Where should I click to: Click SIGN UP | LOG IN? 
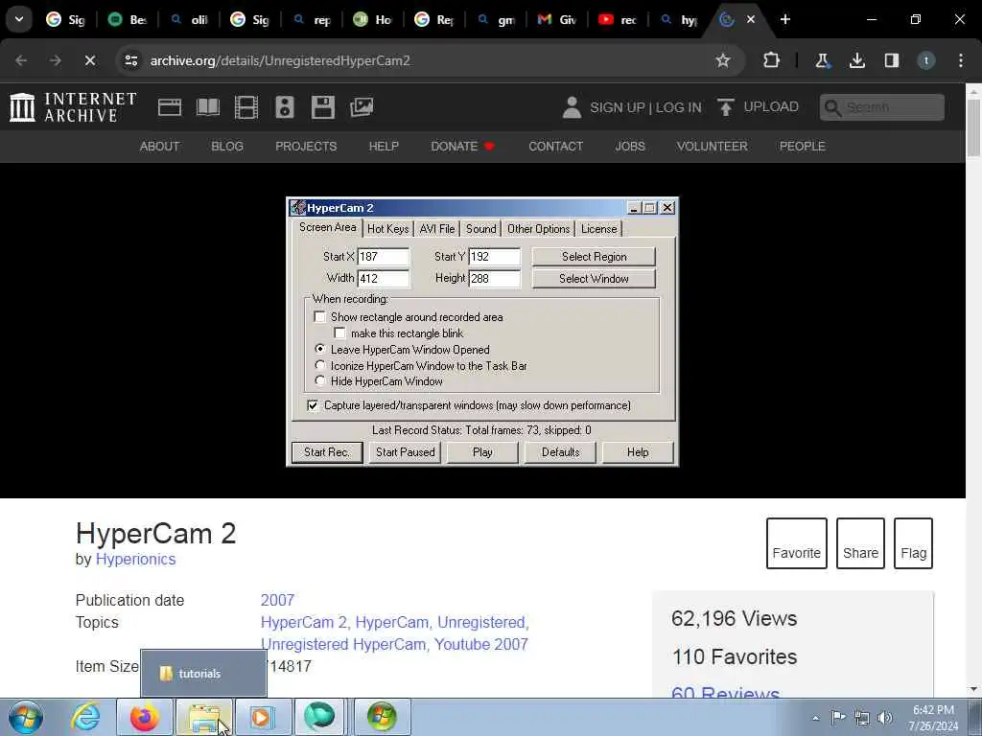[x=645, y=107]
